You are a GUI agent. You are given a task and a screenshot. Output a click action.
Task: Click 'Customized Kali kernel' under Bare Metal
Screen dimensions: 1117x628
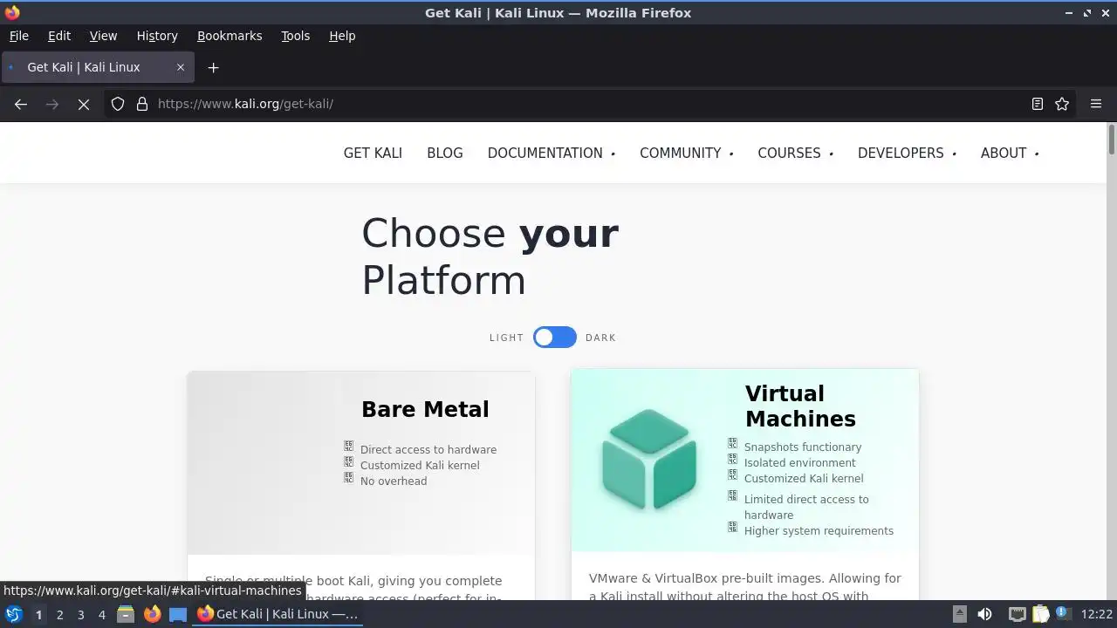coord(420,466)
